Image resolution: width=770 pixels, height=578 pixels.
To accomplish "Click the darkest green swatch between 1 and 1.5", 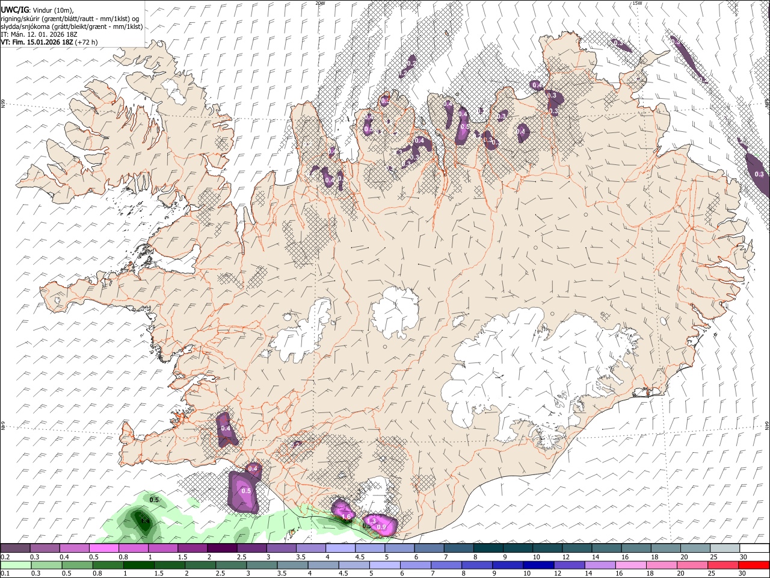I will [139, 565].
